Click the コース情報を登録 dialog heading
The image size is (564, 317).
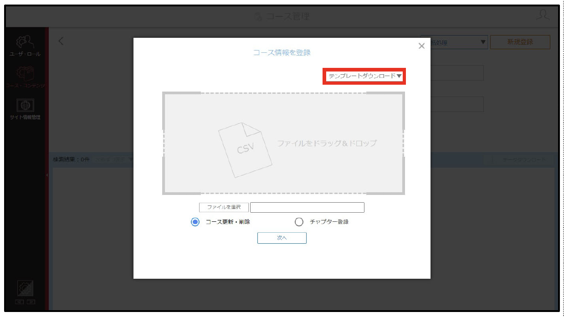[x=282, y=52]
